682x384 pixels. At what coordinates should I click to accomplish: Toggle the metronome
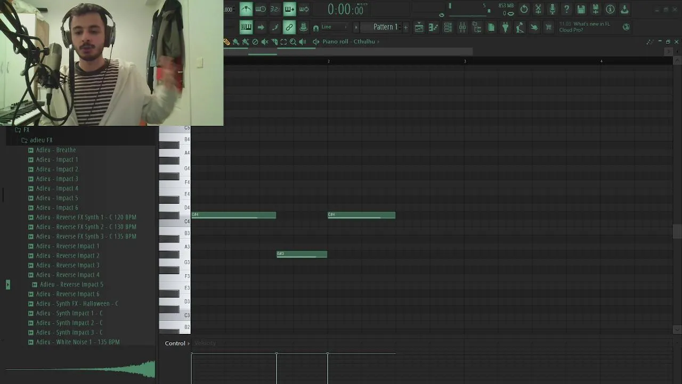click(246, 9)
